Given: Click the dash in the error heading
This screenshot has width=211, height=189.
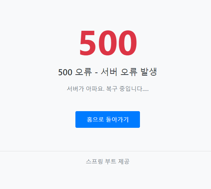Looking at the screenshot, I should [x=96, y=73].
